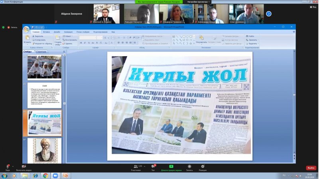Click the New Slide (Создать слайд) icon

click(58, 38)
